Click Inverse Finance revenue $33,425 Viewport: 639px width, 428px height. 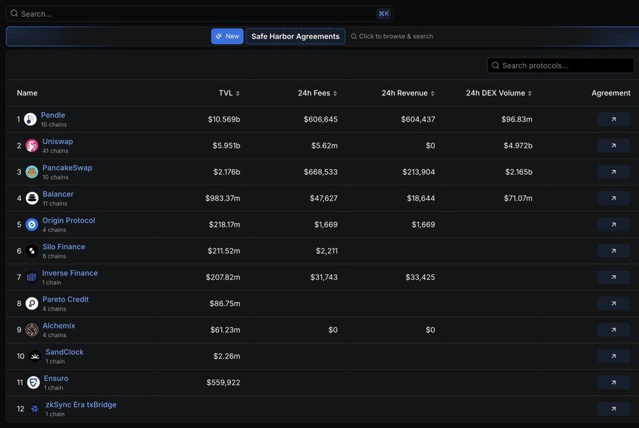click(420, 277)
